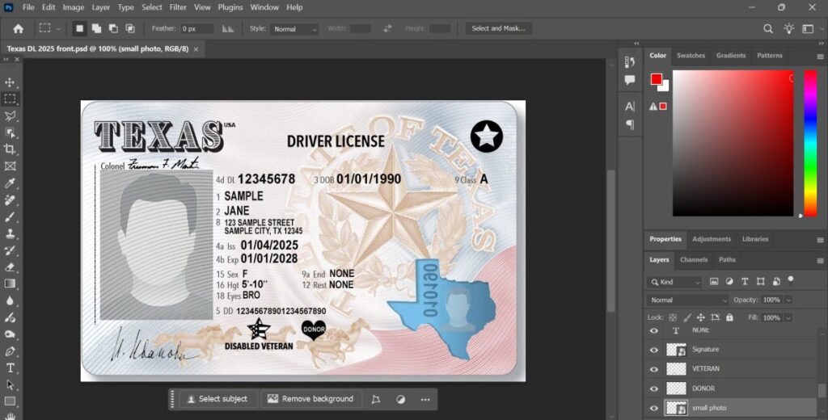
Task: Select the Crop tool
Action: (x=10, y=149)
